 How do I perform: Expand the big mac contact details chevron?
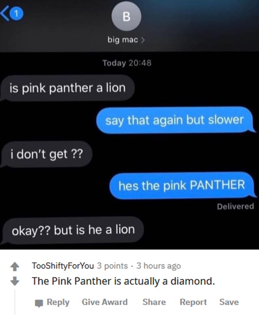coord(143,40)
